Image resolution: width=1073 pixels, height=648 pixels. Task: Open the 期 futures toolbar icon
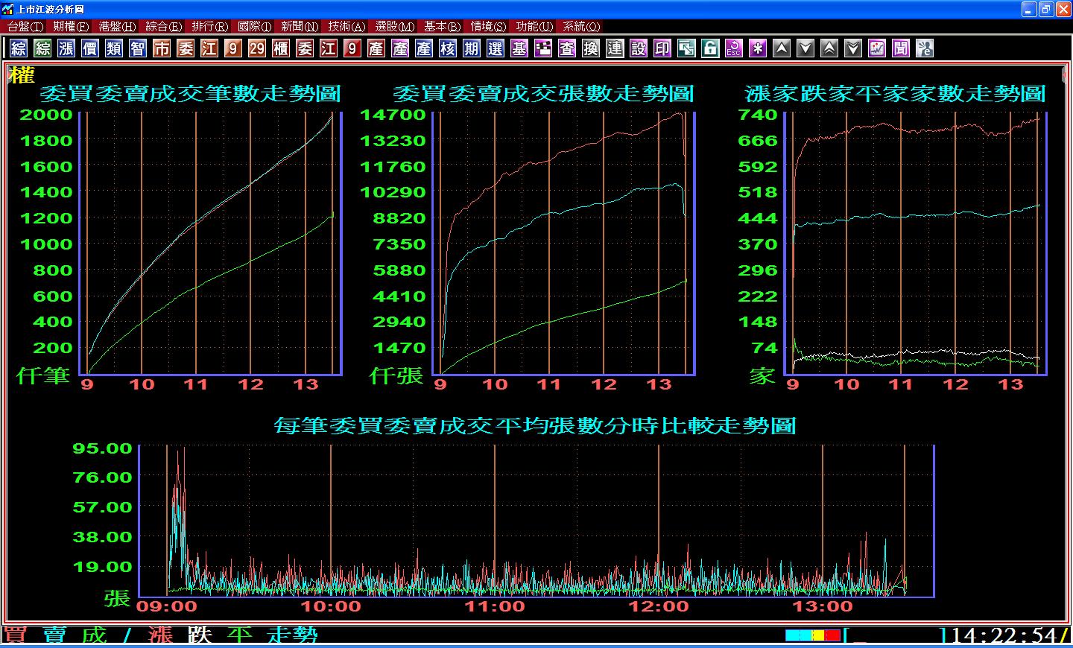point(472,48)
